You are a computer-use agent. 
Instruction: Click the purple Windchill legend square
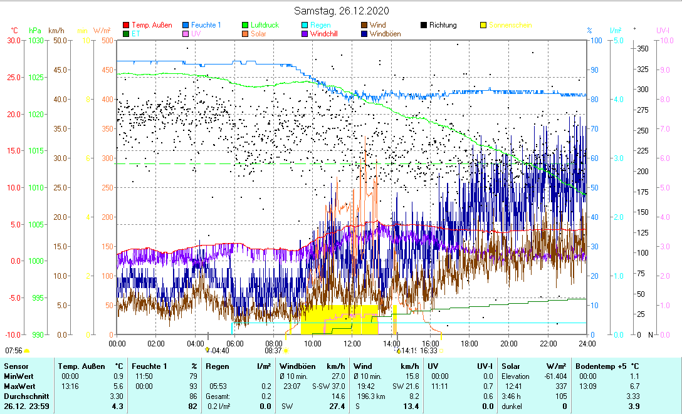[305, 34]
